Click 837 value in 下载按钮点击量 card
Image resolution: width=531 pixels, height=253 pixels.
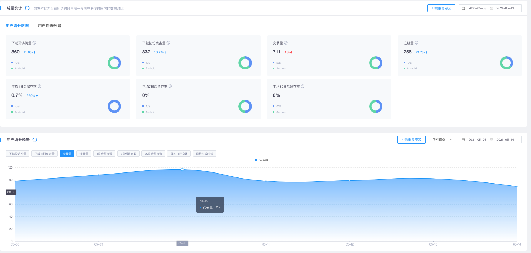[x=146, y=52]
